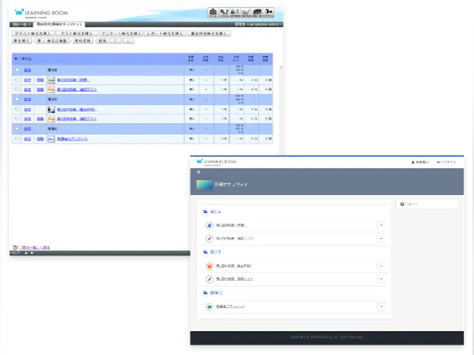The image size is (474, 355).
Task: Select radio button for third chapter row
Action: coord(17,129)
